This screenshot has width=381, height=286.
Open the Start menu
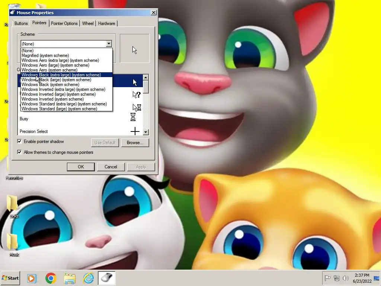pyautogui.click(x=10, y=278)
